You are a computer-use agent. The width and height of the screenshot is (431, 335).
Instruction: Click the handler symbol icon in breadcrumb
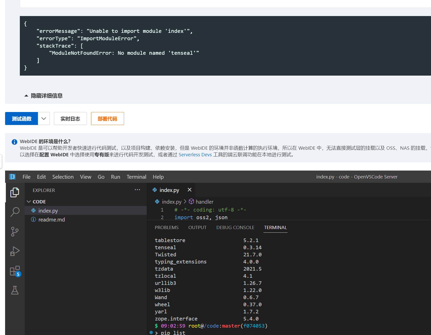191,202
